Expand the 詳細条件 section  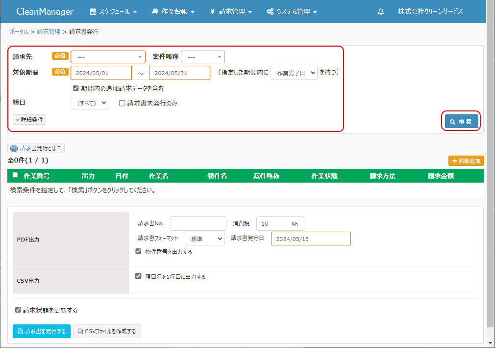pyautogui.click(x=29, y=120)
